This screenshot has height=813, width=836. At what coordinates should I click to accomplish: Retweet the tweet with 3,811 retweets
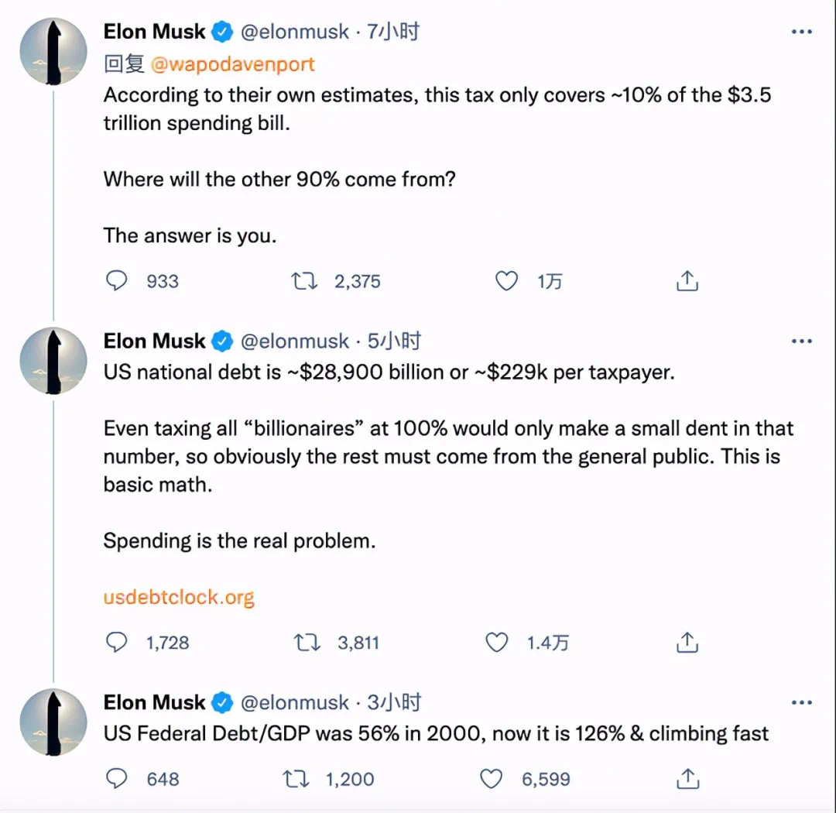308,642
